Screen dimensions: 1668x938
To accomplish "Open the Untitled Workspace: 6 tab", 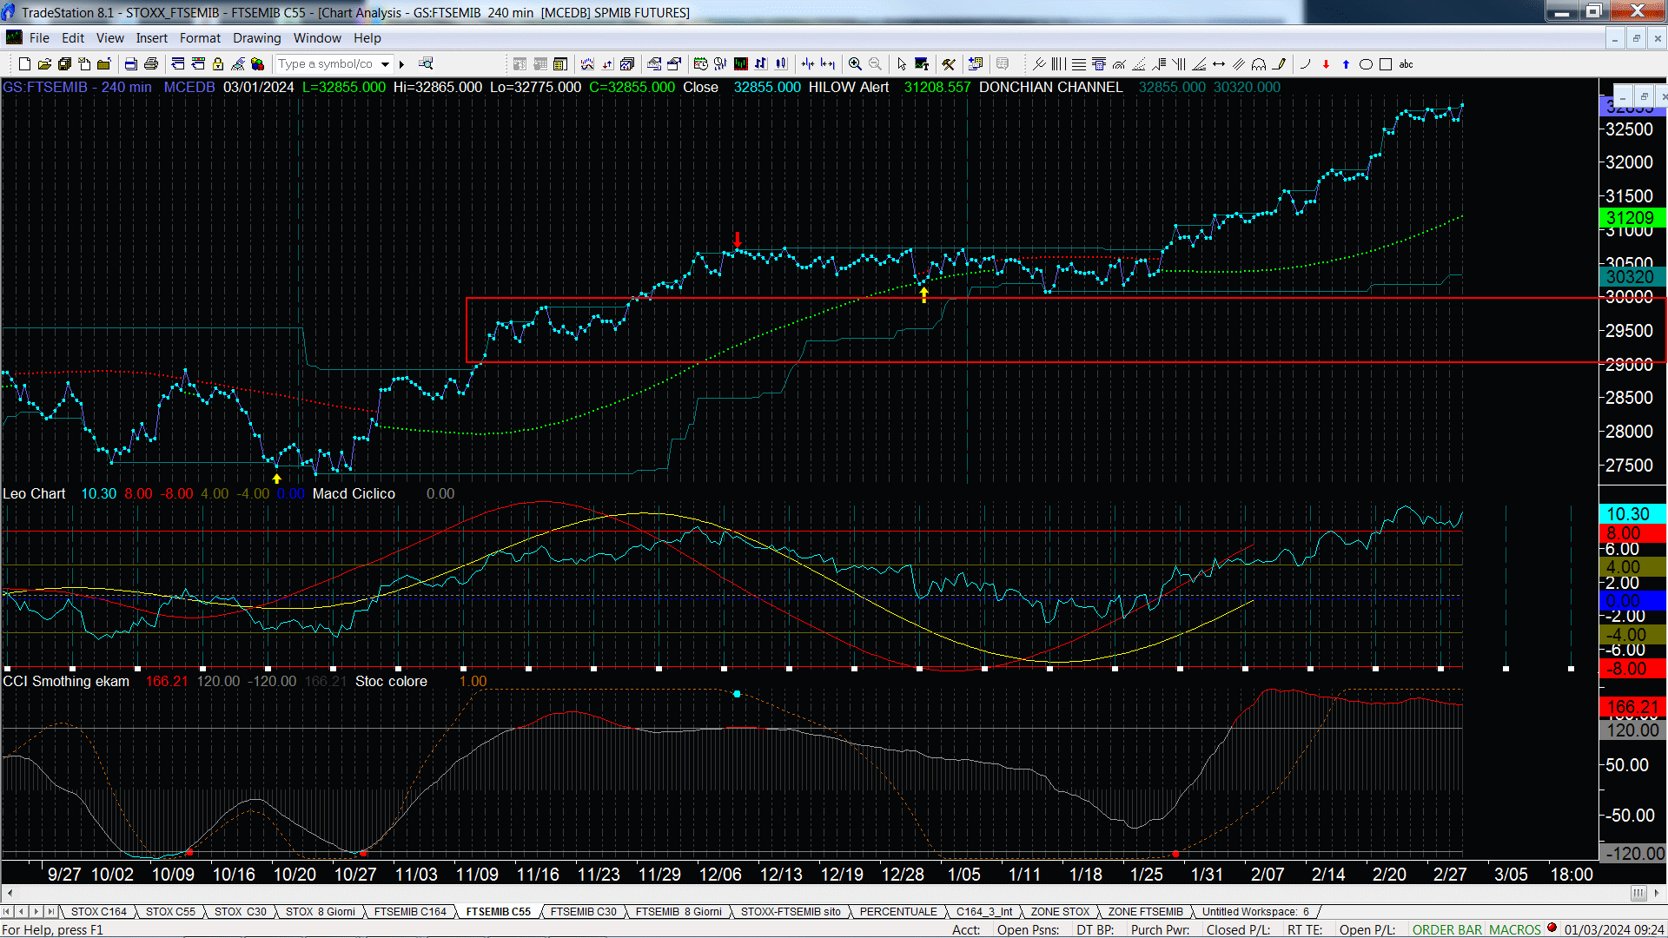I will tap(1255, 911).
